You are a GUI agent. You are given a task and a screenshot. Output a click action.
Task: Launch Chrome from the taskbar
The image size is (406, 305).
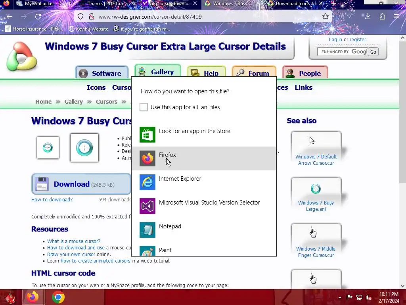[58, 297]
